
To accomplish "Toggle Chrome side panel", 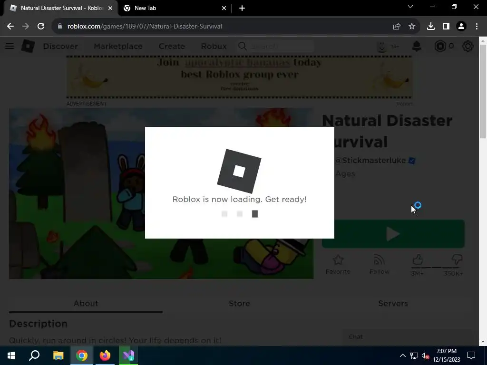I will [x=446, y=27].
